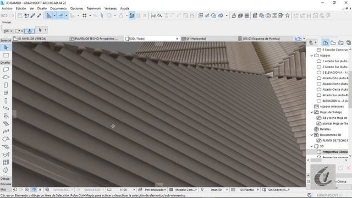Viewport: 352px width, 198px height.
Task: Click the icon right of scissors
Action: click(x=159, y=15)
